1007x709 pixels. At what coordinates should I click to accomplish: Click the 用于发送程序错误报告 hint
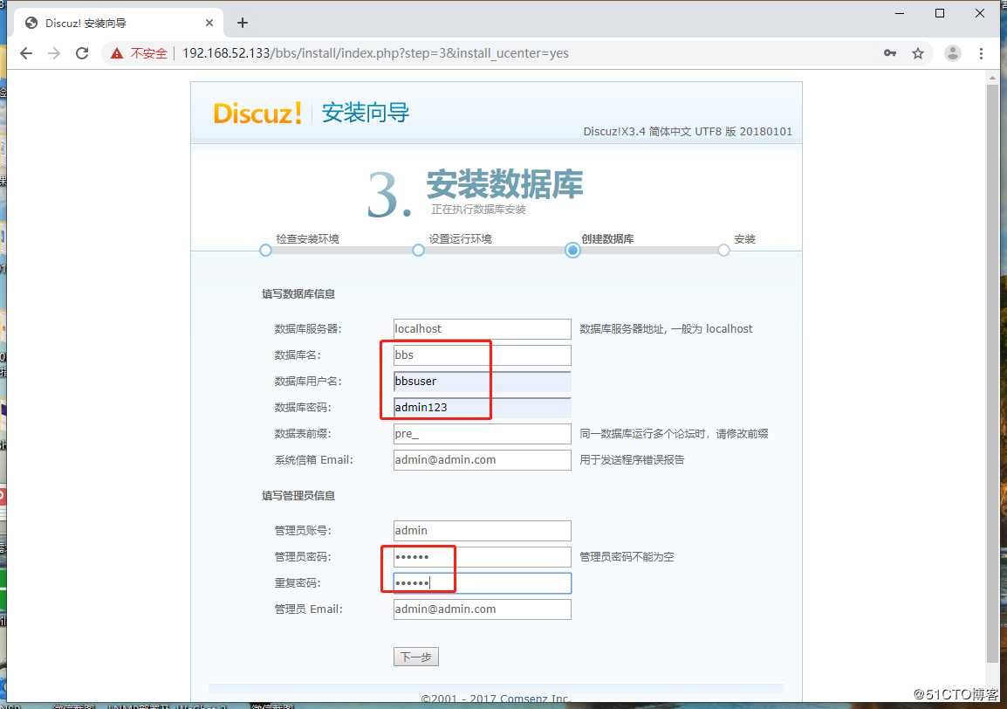click(632, 459)
